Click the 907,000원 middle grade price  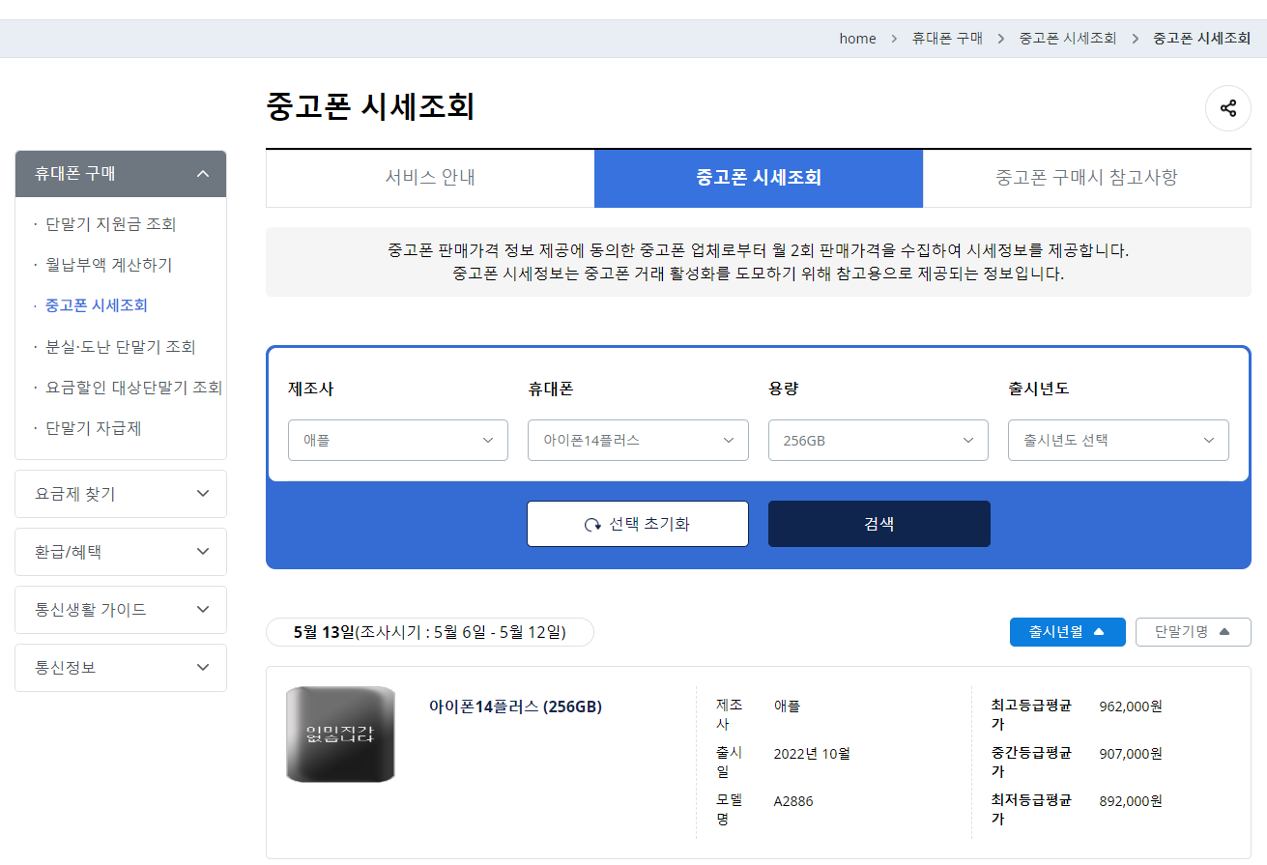click(1131, 754)
